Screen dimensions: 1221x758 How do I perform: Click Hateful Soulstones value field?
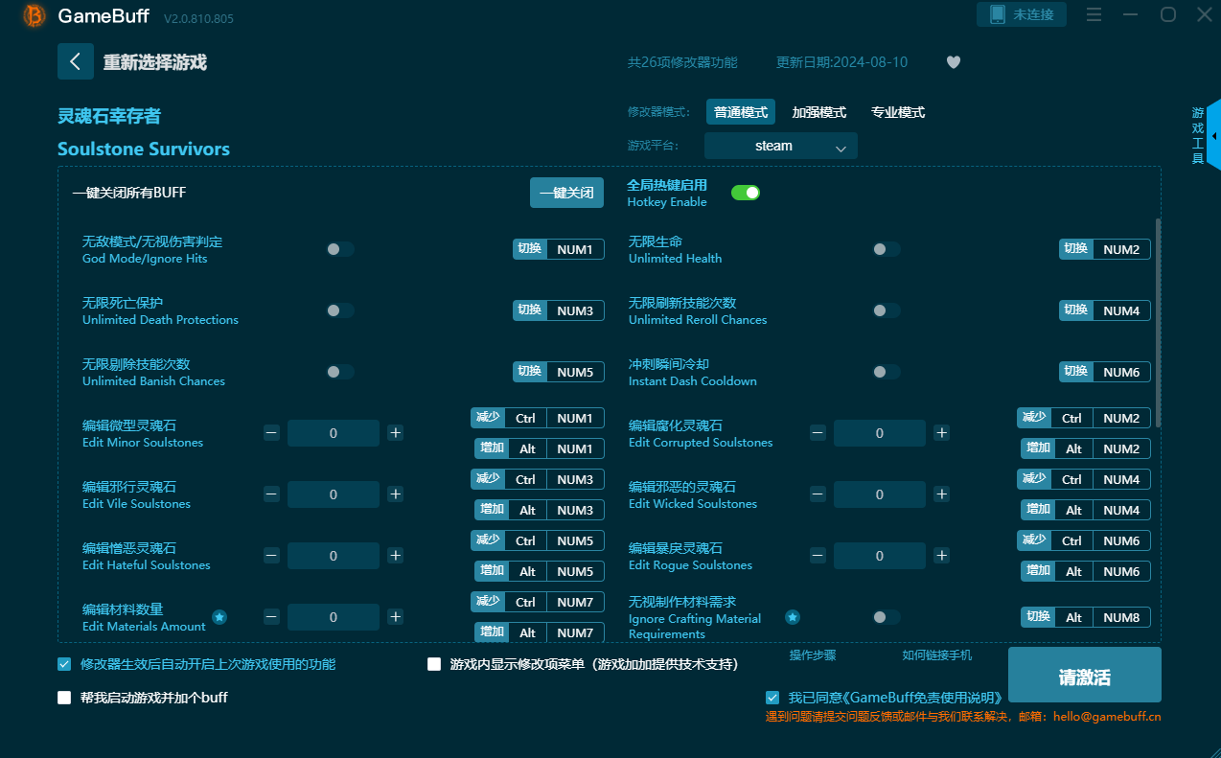[x=334, y=556]
